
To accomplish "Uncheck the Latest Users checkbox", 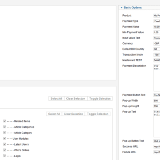I will 4,144.
